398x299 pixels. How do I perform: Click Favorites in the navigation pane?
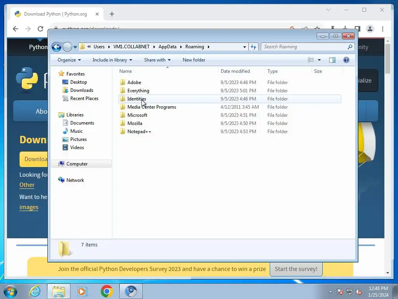coord(75,74)
